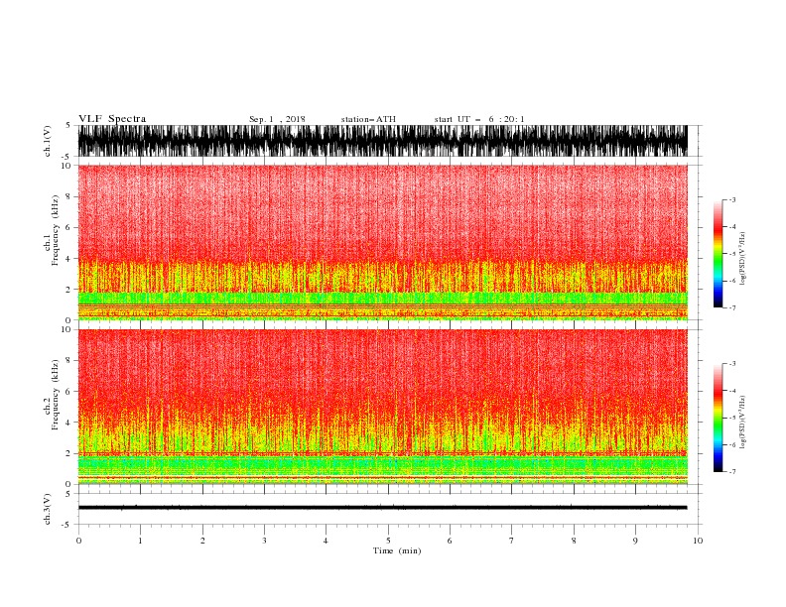Screen dimensions: 786x607
Task: Click the '6' kHz tick on ch.2 axis
Action: pyautogui.click(x=69, y=392)
